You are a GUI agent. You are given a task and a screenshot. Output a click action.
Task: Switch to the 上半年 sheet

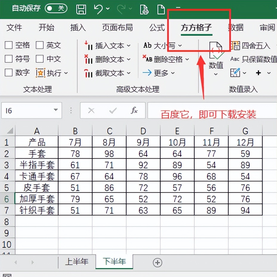[77, 262]
